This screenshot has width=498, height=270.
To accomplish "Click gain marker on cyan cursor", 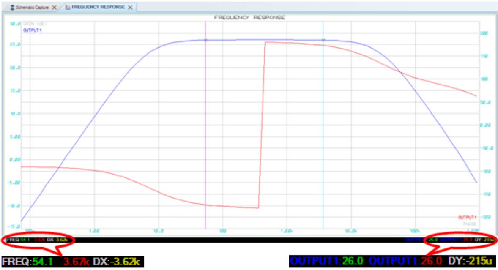I will (x=323, y=40).
